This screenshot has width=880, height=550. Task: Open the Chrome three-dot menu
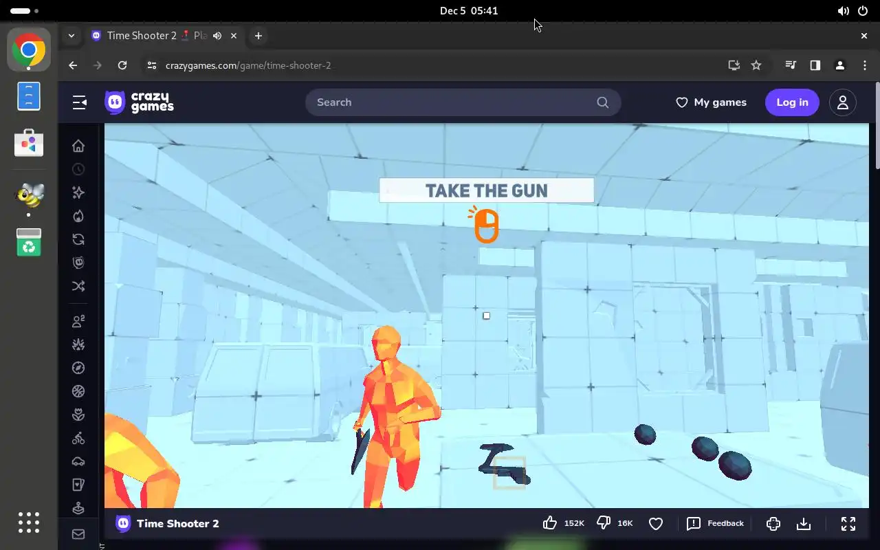click(865, 65)
